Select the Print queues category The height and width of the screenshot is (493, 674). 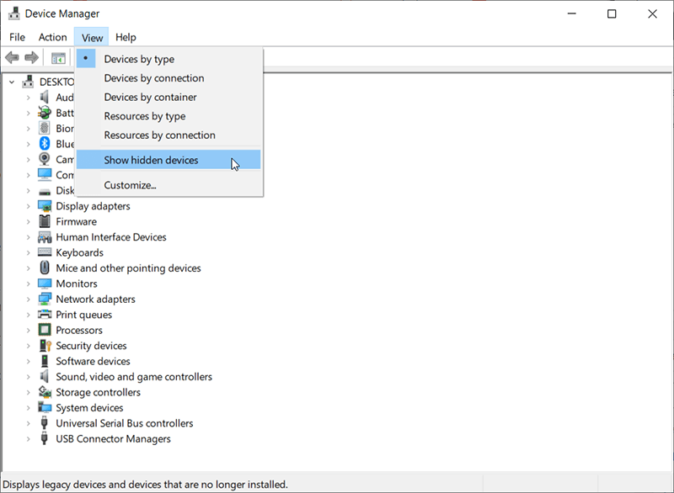point(83,315)
